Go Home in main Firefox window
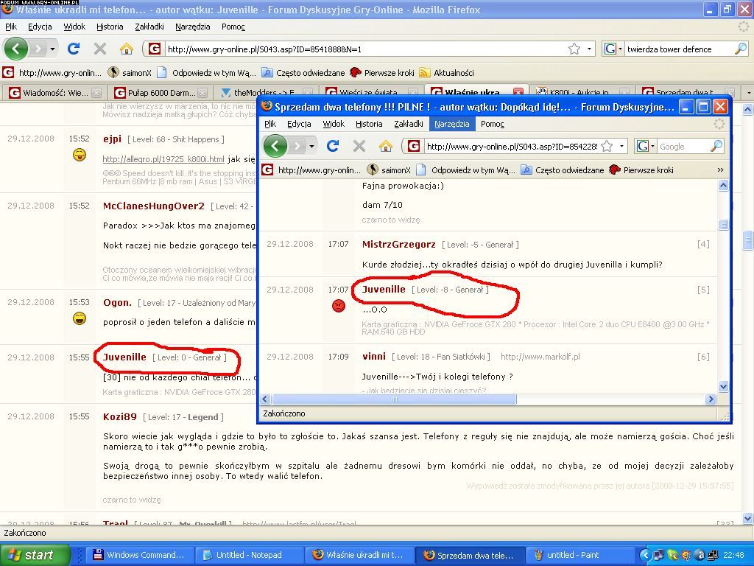Image resolution: width=754 pixels, height=566 pixels. point(127,49)
